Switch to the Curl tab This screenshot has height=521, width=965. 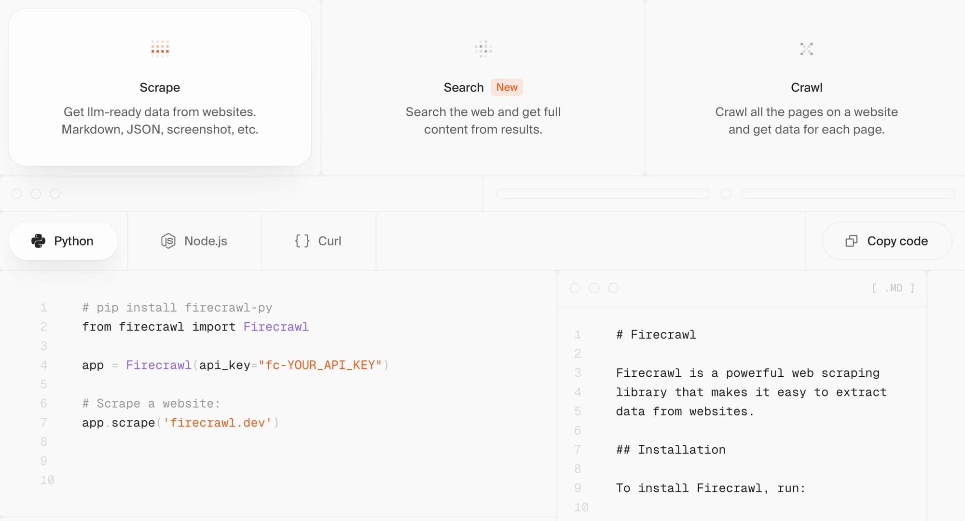click(318, 241)
